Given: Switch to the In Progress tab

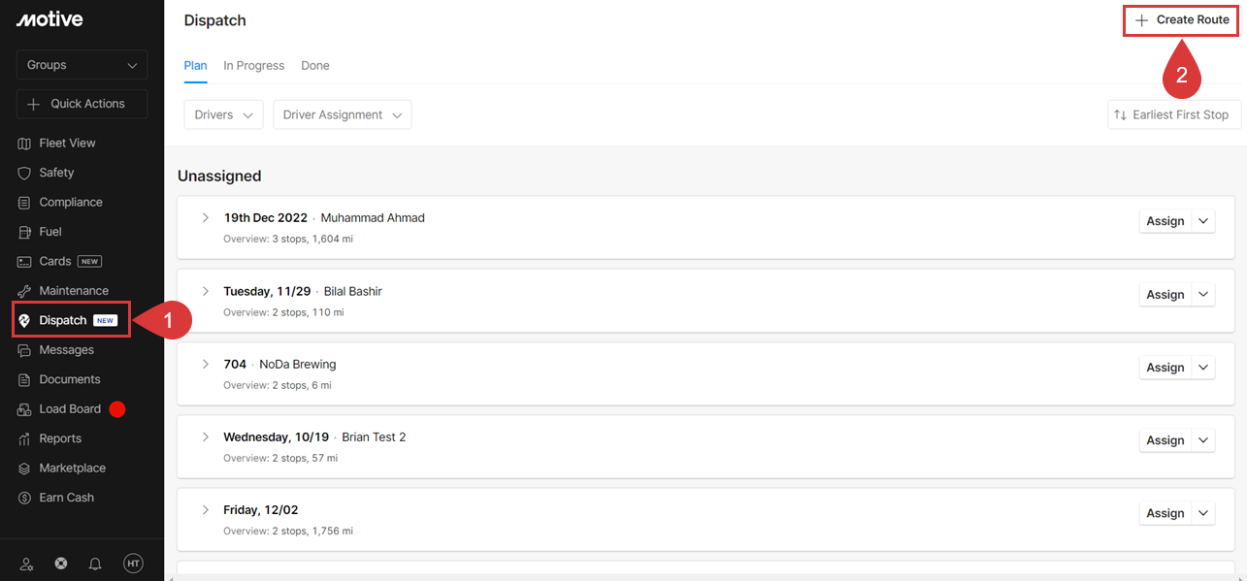Looking at the screenshot, I should pos(254,66).
